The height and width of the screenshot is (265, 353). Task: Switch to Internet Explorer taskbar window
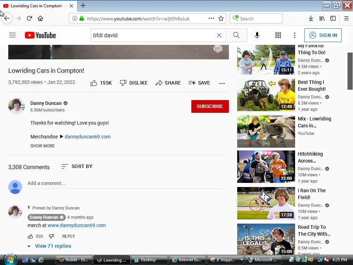coord(187,260)
